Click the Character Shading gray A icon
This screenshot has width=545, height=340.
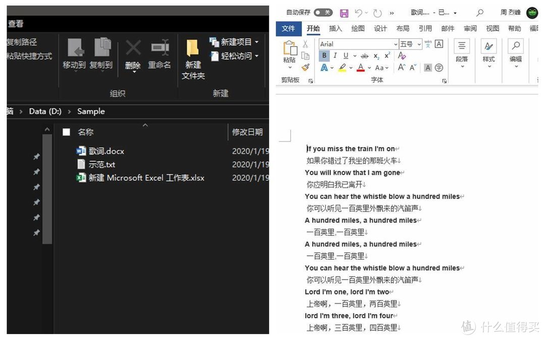click(x=428, y=67)
